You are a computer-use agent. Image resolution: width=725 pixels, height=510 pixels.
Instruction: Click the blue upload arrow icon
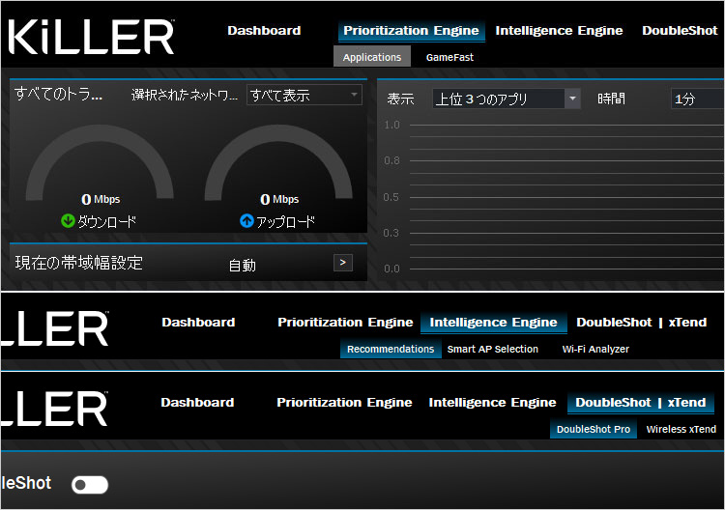point(246,221)
